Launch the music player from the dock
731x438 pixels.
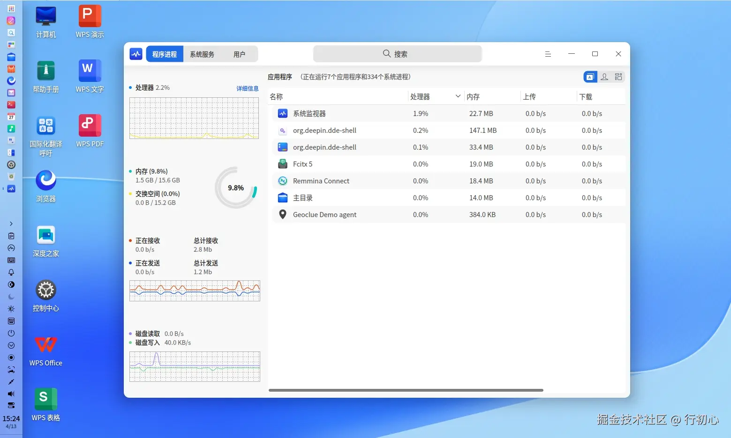coord(11,129)
